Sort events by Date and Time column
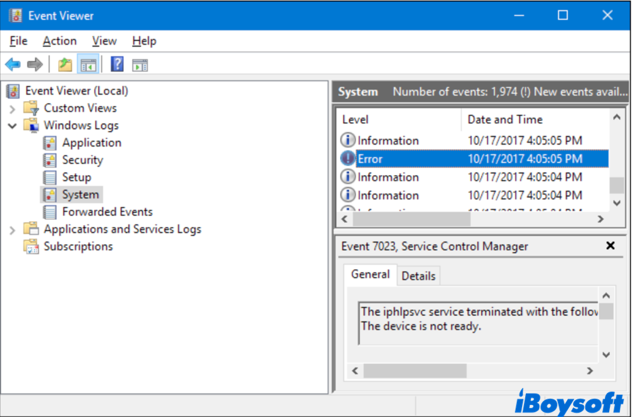This screenshot has width=632, height=417. (504, 119)
